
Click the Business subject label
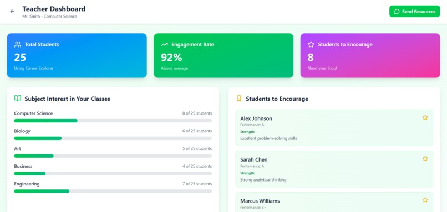click(23, 166)
